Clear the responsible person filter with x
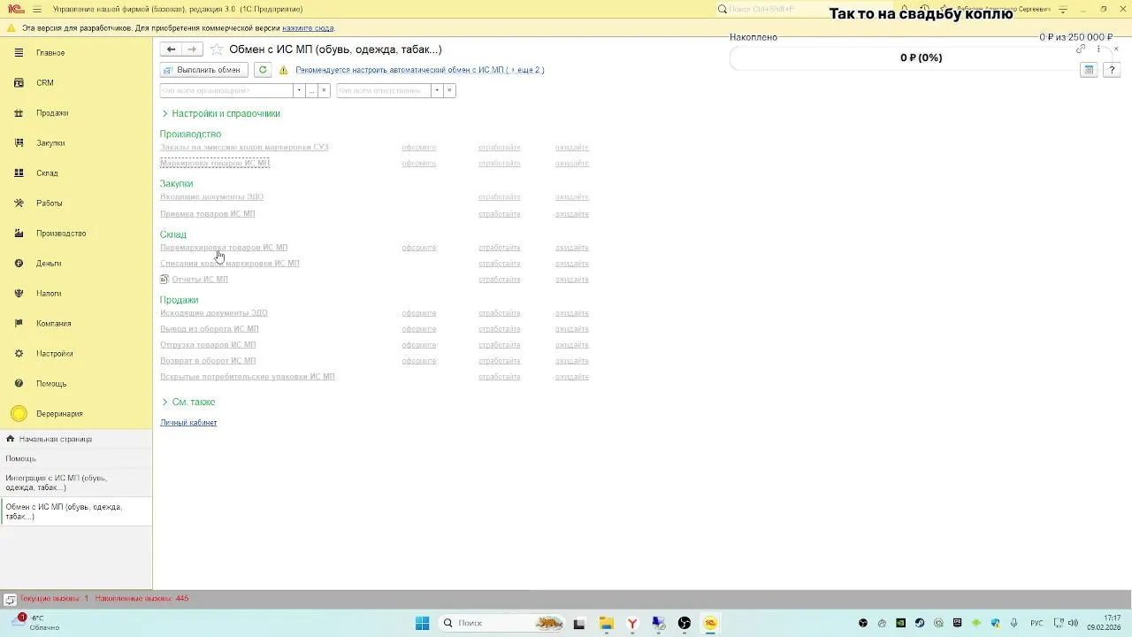 [x=449, y=90]
